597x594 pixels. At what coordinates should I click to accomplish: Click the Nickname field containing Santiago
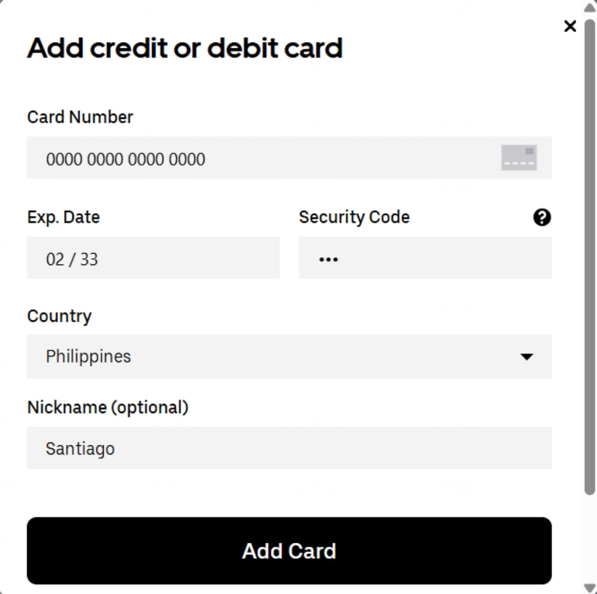[x=289, y=448]
